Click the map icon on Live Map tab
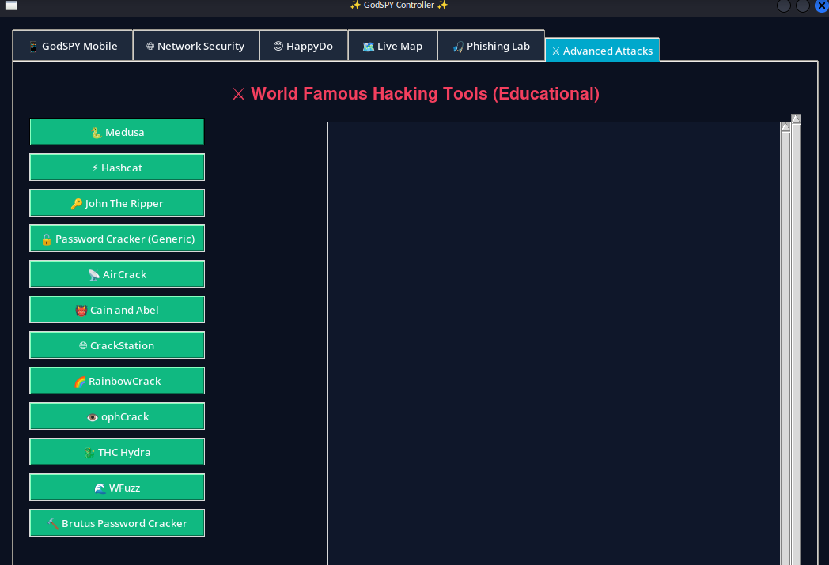 (369, 47)
